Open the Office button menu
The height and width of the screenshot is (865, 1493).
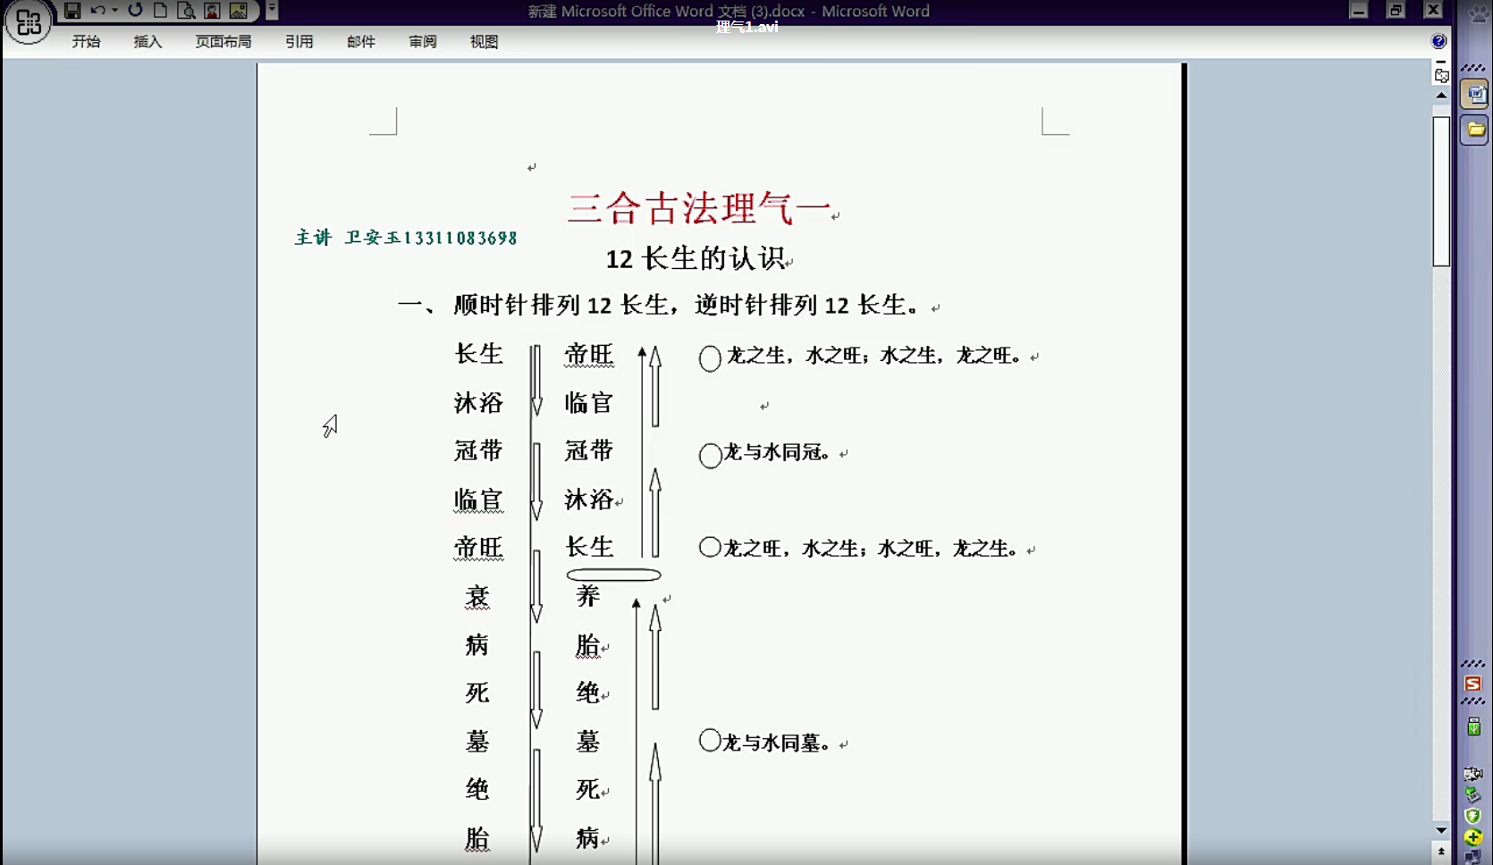[28, 25]
